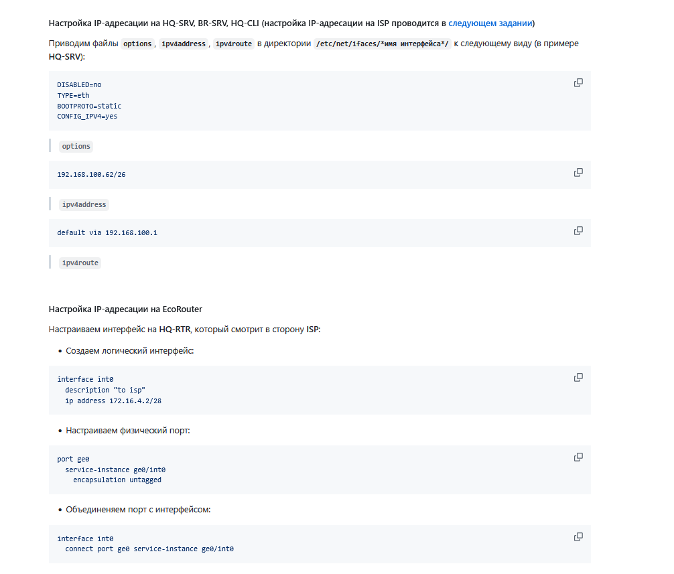Click the bullet "Создаем логический интерфейс"
Screen dimensions: 674x574
tap(130, 351)
